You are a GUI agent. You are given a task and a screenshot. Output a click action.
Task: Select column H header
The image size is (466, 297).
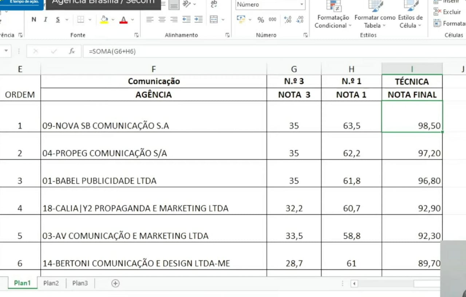351,69
